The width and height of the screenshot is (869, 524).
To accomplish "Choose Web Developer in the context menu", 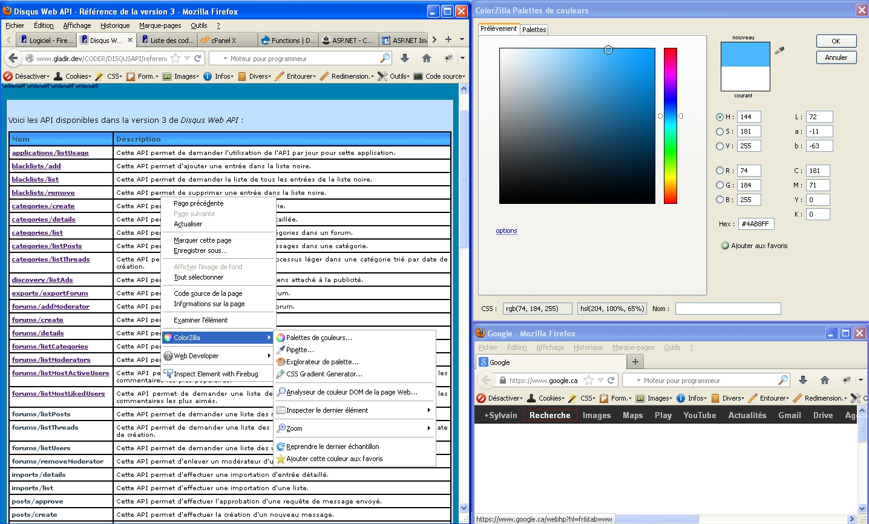I will click(x=196, y=356).
